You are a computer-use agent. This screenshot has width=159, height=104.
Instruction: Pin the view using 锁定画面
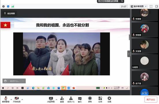10,13
